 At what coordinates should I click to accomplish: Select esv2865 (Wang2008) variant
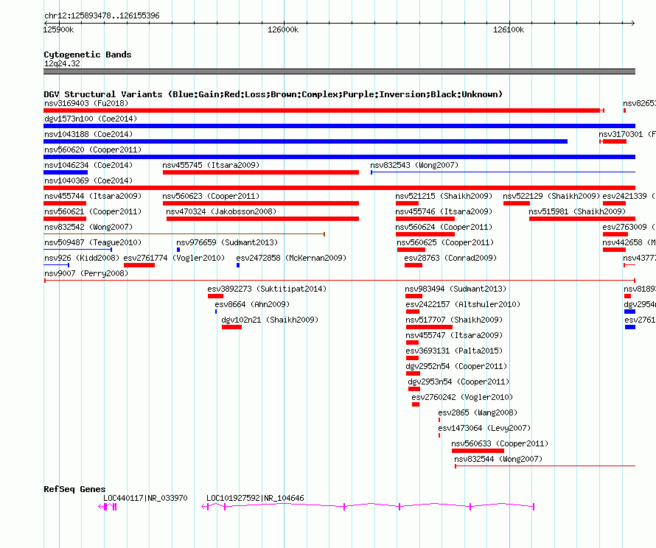pyautogui.click(x=478, y=412)
